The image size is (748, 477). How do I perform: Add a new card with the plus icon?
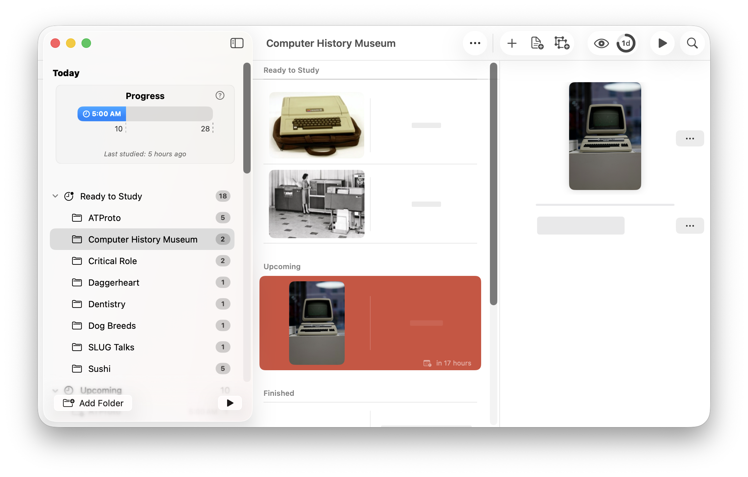click(x=511, y=43)
